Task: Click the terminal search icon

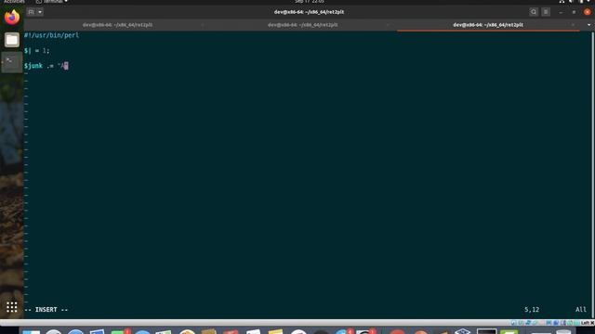Action: pyautogui.click(x=534, y=12)
